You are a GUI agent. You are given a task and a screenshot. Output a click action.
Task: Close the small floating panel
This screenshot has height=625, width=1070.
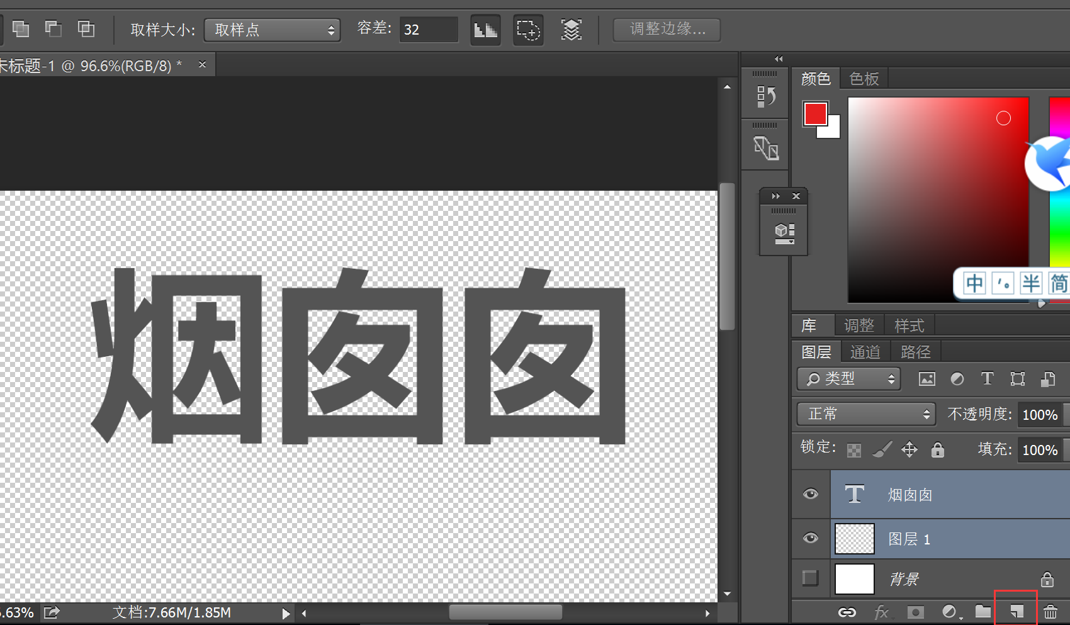796,196
